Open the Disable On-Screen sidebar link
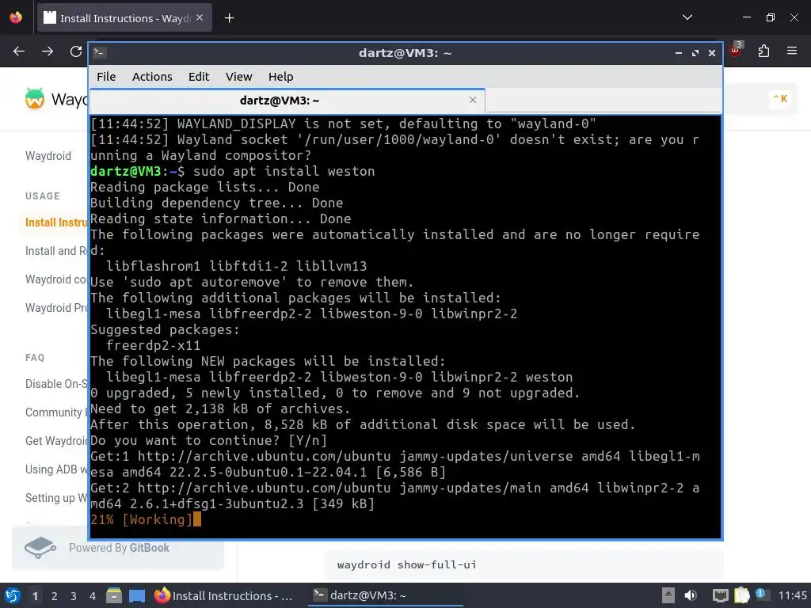This screenshot has width=811, height=608. pos(56,384)
